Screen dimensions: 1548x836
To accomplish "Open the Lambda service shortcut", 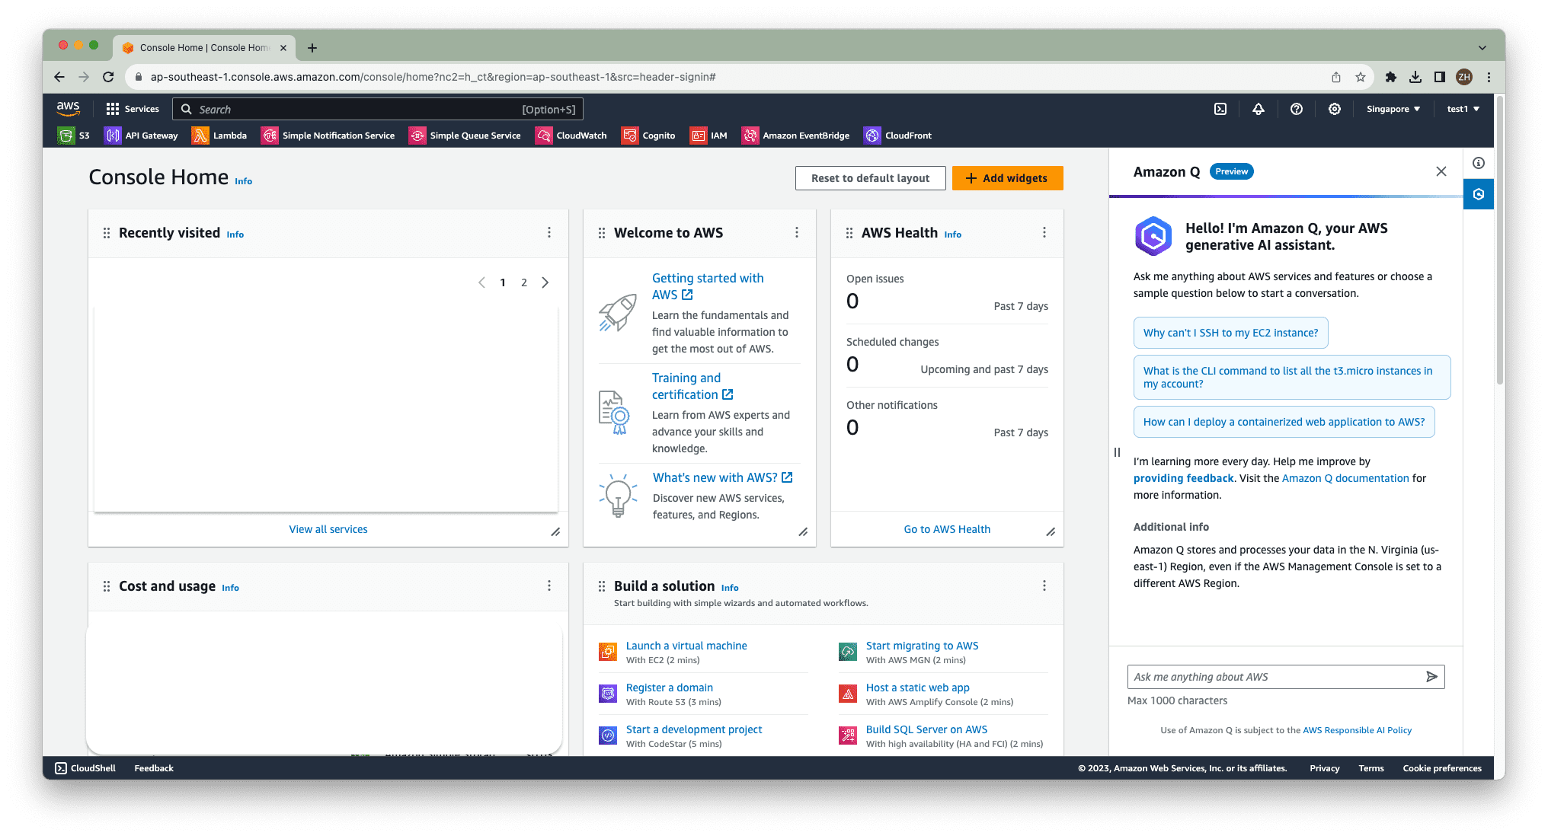I will (219, 136).
